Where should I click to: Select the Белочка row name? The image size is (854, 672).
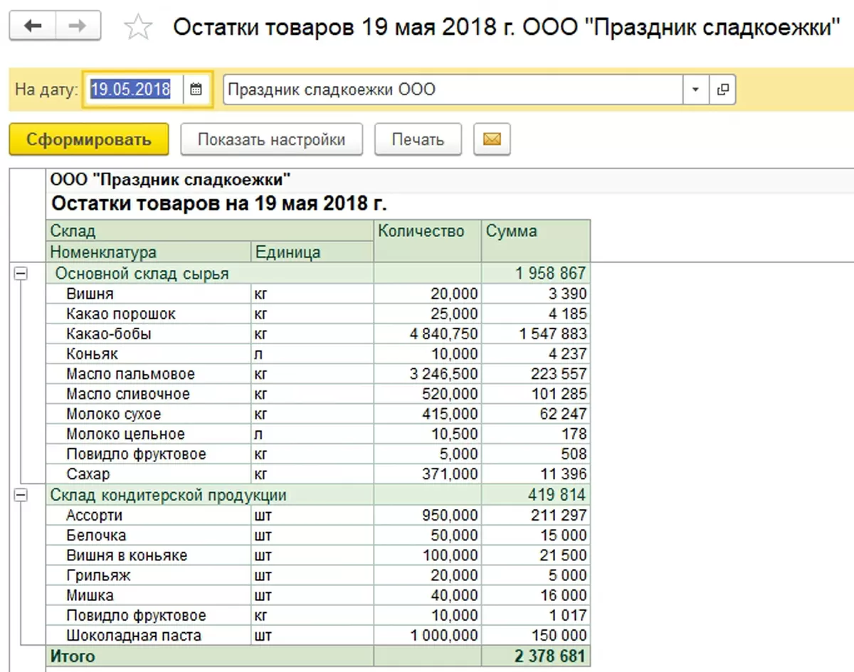pos(95,535)
